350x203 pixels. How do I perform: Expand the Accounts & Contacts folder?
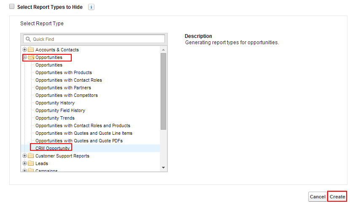click(25, 49)
